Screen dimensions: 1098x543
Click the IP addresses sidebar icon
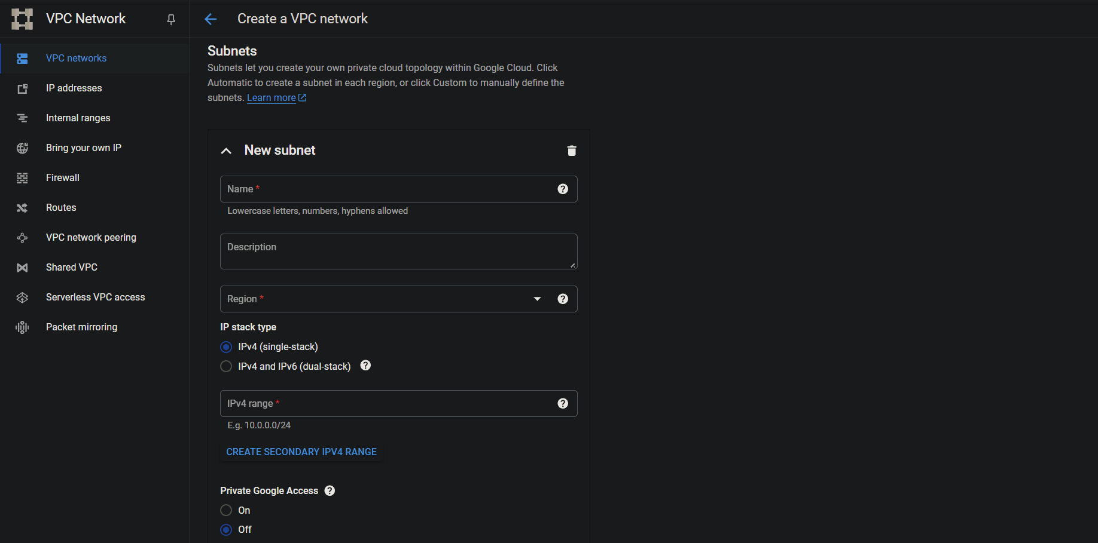tap(22, 88)
